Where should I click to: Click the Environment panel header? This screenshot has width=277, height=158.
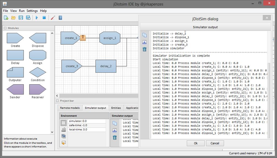84,116
